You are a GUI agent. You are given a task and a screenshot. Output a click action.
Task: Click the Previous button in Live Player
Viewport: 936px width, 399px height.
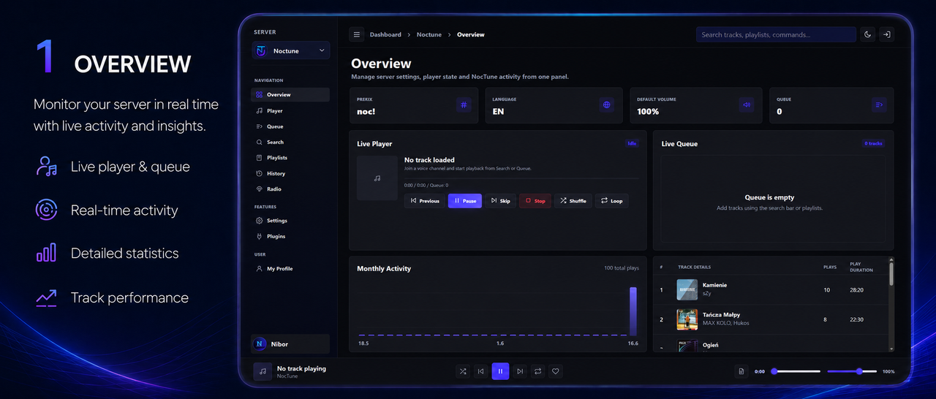click(425, 201)
